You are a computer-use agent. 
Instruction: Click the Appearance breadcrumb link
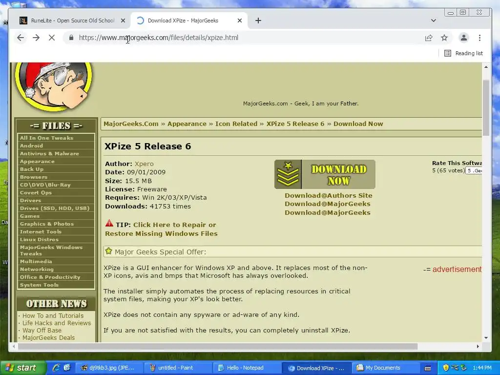pos(187,124)
